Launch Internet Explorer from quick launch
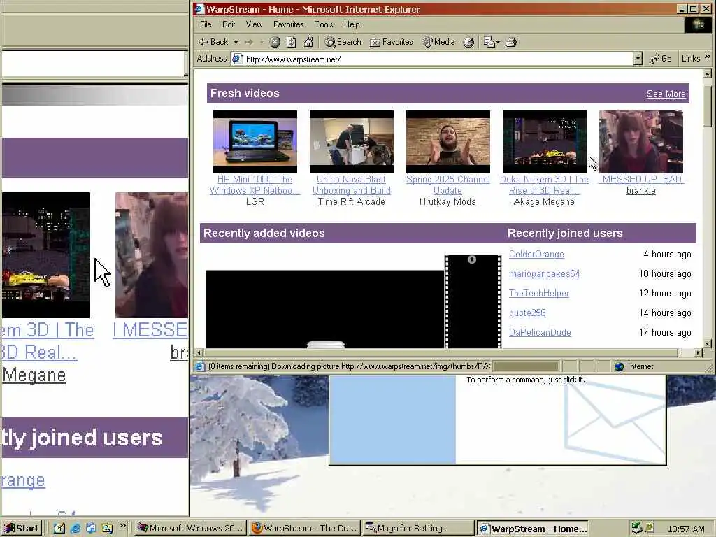Viewport: 716px width, 537px height. 76,529
